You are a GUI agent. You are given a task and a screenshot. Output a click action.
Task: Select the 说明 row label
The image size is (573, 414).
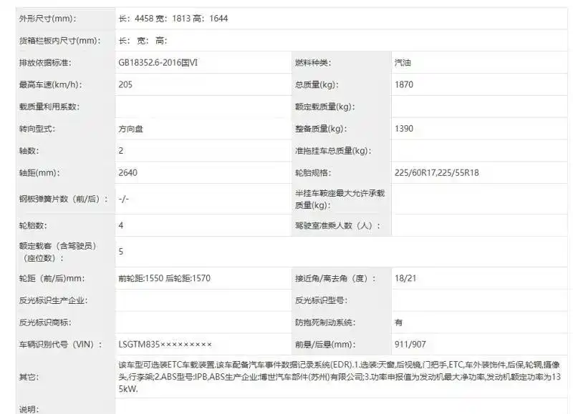[x=29, y=409]
